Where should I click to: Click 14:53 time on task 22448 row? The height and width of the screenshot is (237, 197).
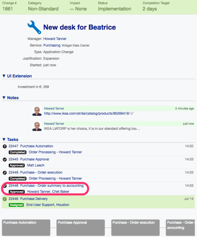189,185
